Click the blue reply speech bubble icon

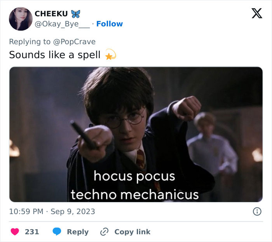(57, 232)
